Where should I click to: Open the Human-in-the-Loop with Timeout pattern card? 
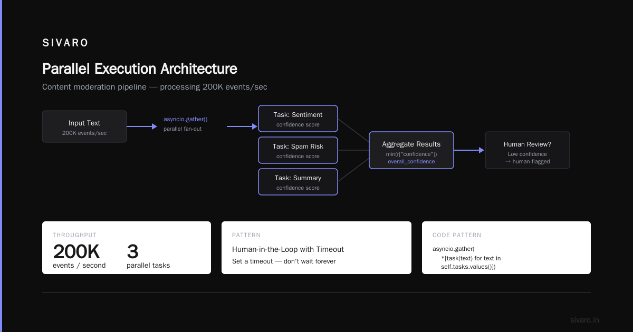pos(316,248)
